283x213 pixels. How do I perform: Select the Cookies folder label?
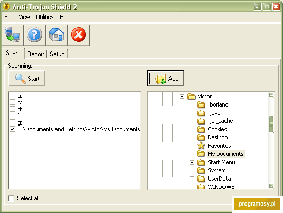[217, 129]
